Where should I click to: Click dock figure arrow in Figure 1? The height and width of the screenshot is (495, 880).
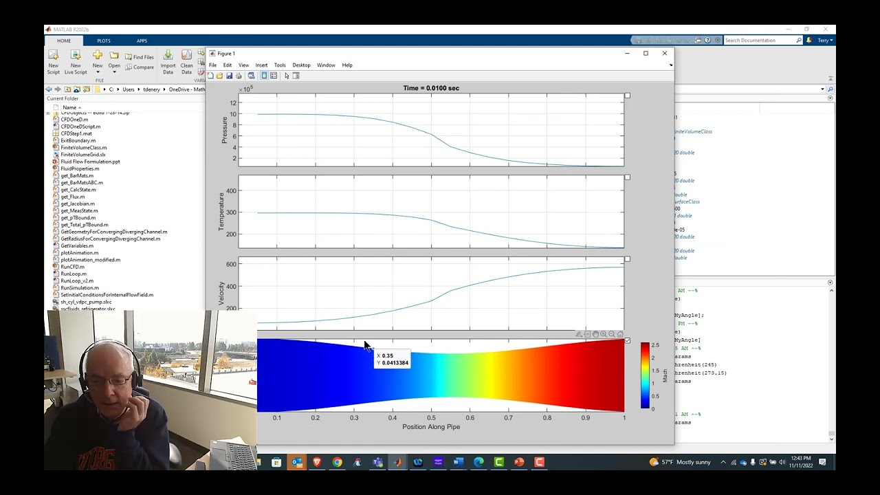point(670,65)
